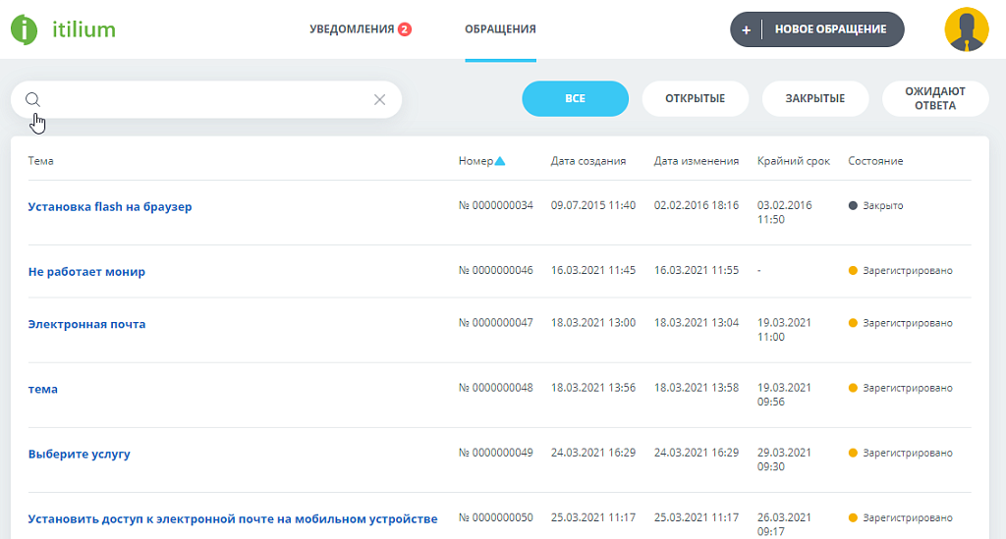Image resolution: width=1006 pixels, height=539 pixels.
Task: Show requests in Ожидают ответа filter
Action: click(934, 99)
